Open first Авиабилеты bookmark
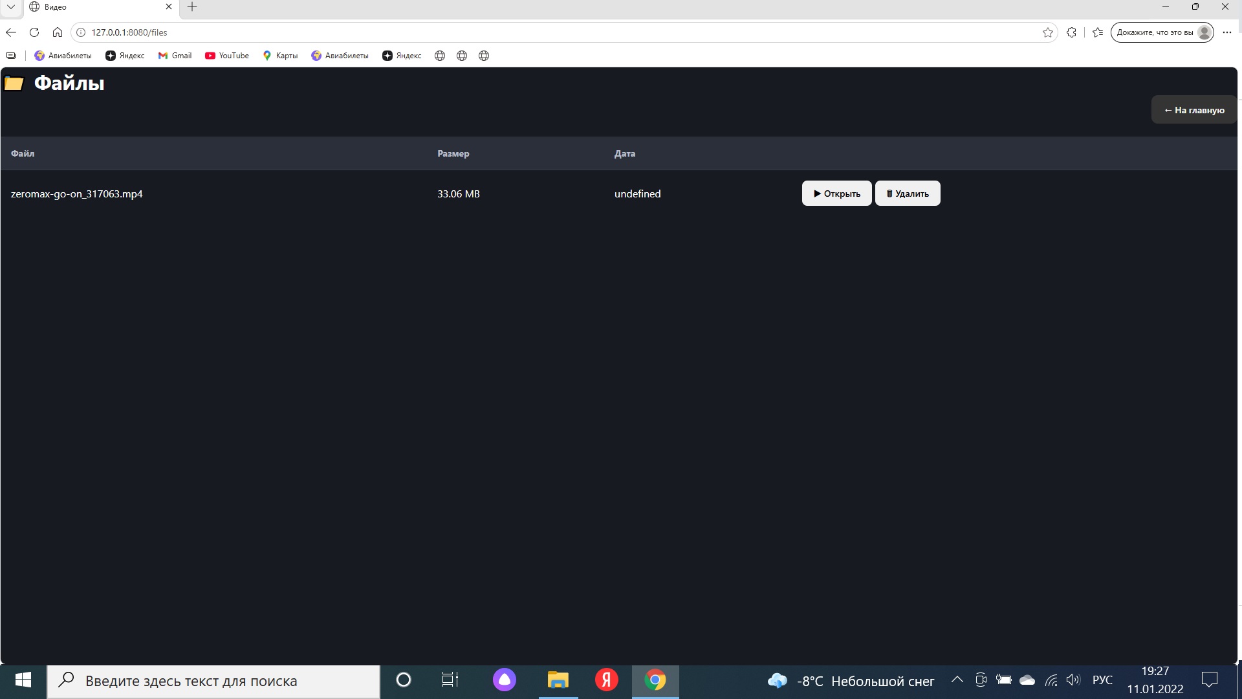The height and width of the screenshot is (699, 1242). point(63,56)
